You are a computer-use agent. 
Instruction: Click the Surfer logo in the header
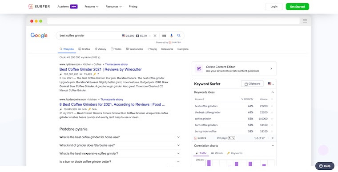[x=39, y=7]
